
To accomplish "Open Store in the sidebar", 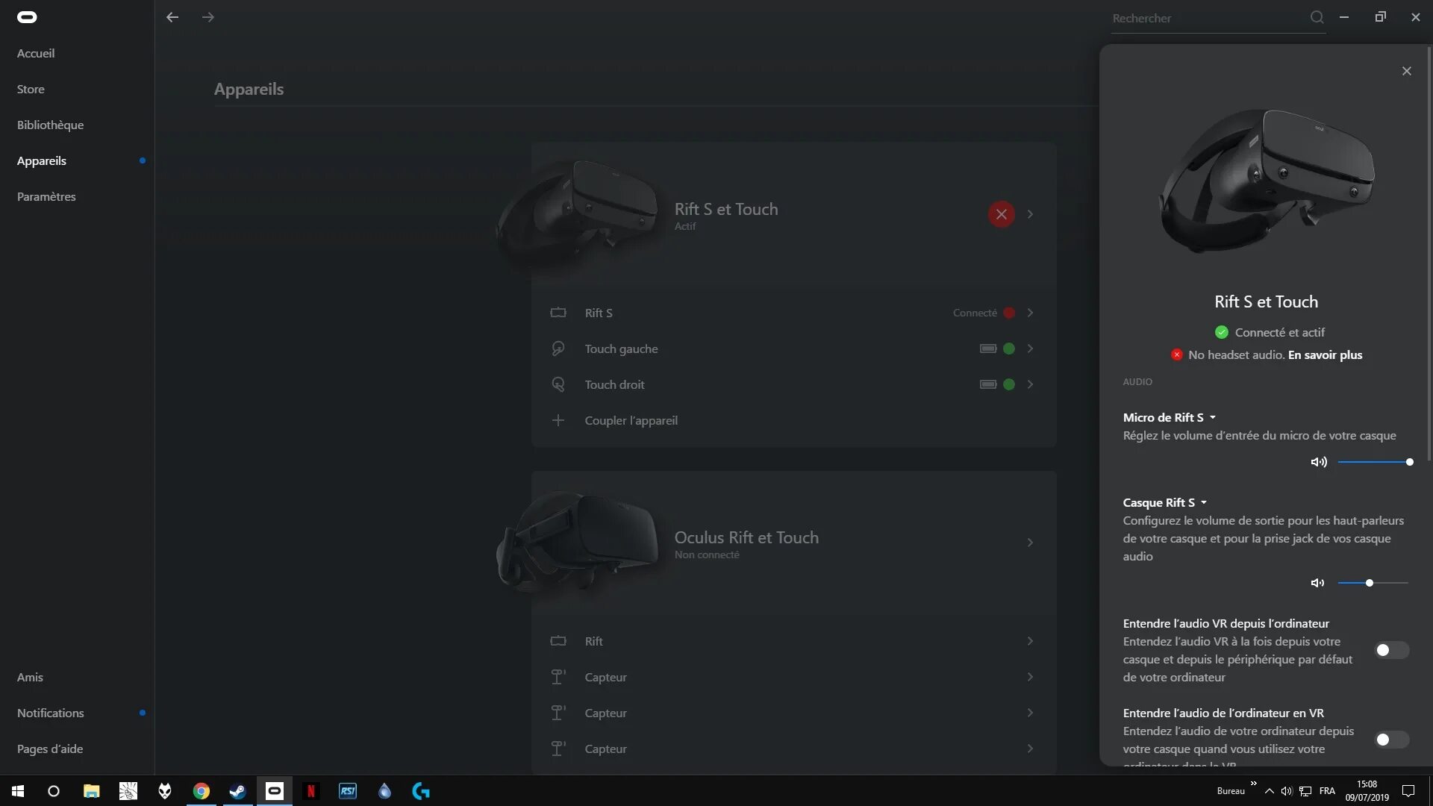I will [31, 89].
